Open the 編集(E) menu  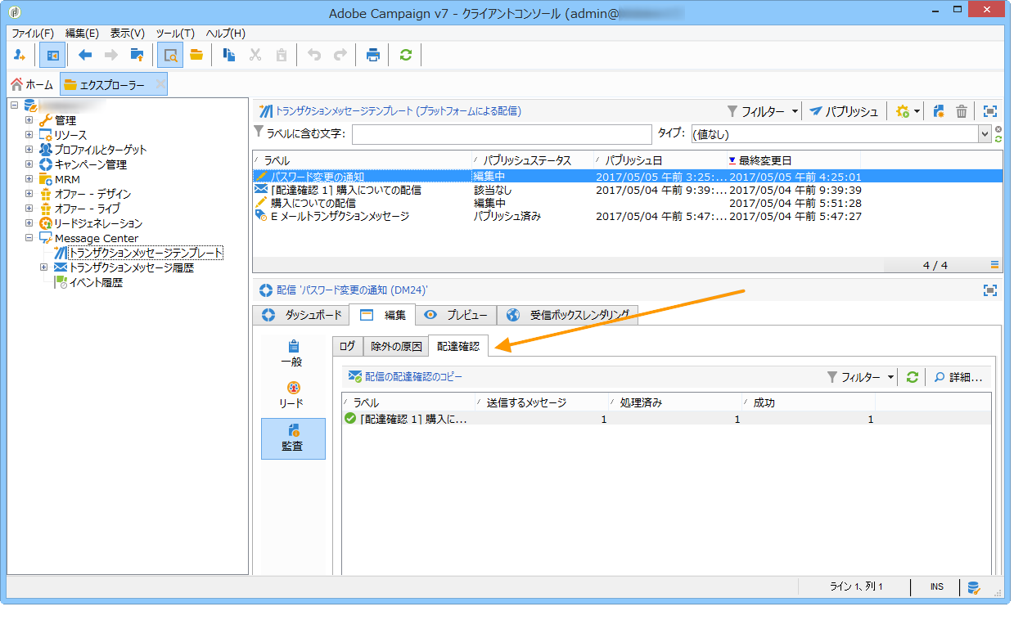(82, 34)
